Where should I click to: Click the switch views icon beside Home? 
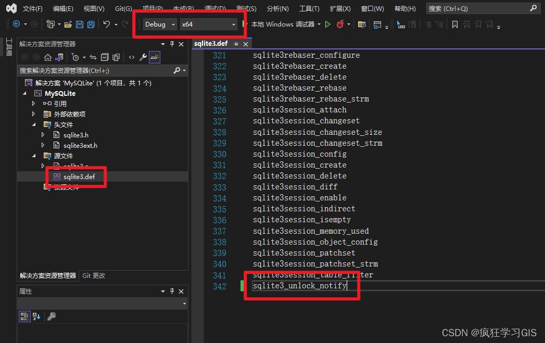(x=59, y=57)
